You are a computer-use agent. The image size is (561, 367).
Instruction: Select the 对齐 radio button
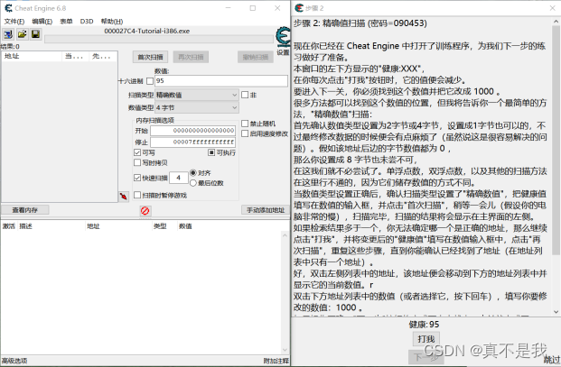point(193,173)
